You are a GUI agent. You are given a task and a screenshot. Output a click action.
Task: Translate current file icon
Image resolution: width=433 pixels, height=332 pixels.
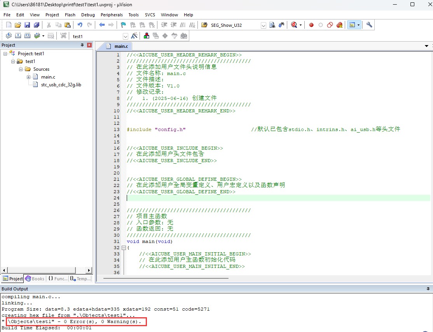click(9, 36)
